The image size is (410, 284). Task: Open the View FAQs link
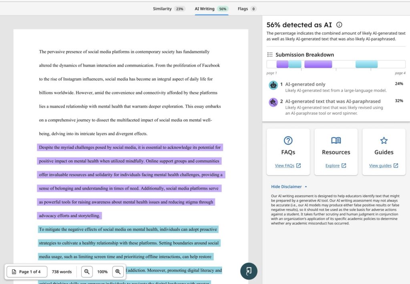coord(285,166)
